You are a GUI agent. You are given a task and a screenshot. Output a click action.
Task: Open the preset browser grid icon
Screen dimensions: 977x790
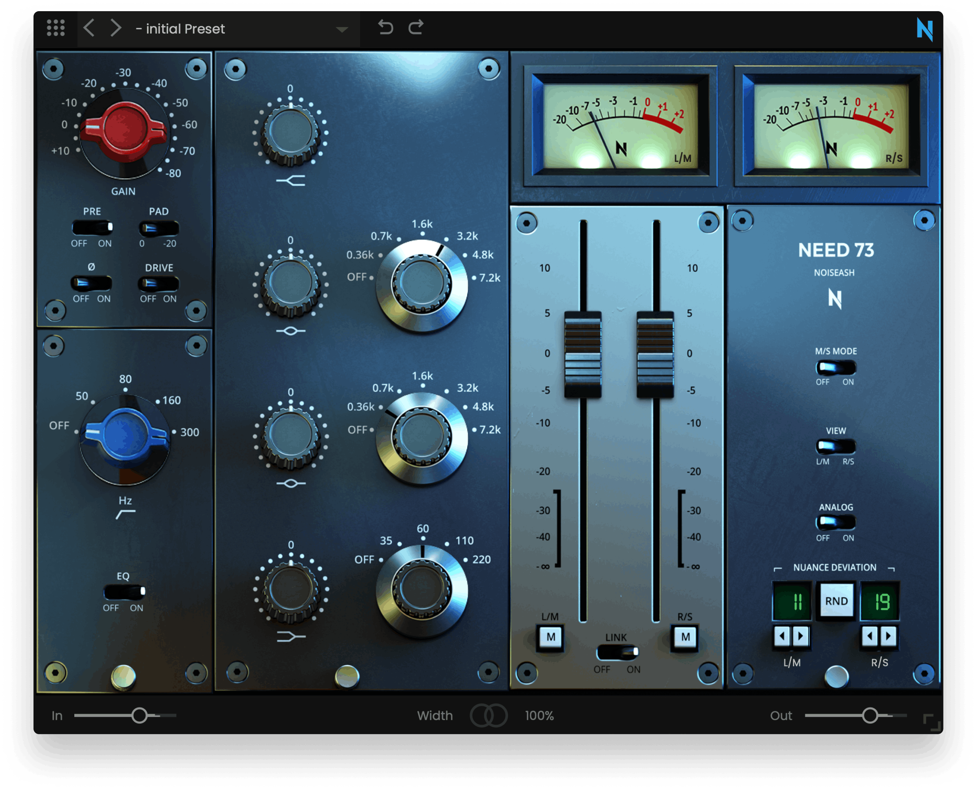point(56,28)
